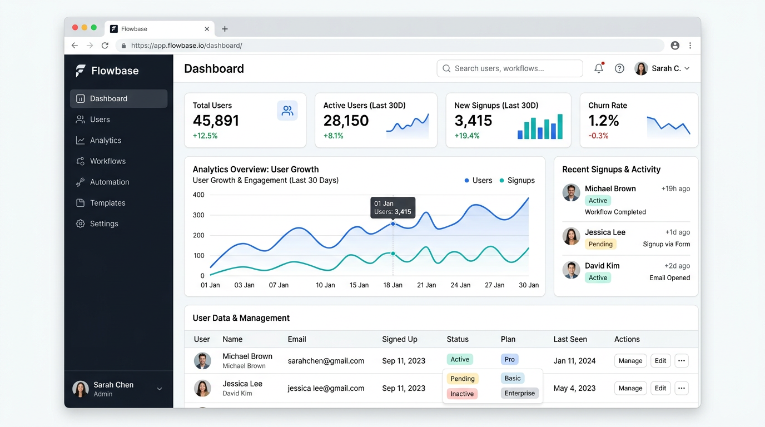Click Edit on Jessica Lee's row
The height and width of the screenshot is (427, 765).
coord(660,388)
